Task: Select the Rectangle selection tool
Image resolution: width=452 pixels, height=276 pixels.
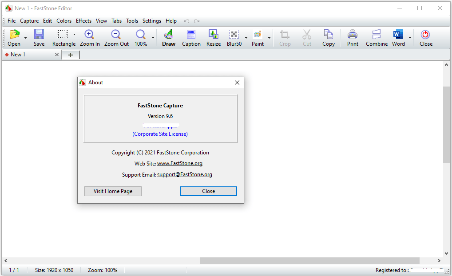Action: pyautogui.click(x=63, y=35)
